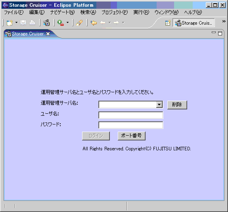Expand the 運用管理サーバ名 combo box arrow
The height and width of the screenshot is (212, 228).
coord(159,105)
